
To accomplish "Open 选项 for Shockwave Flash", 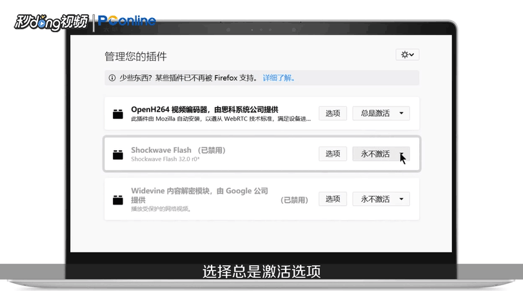I will [x=333, y=154].
